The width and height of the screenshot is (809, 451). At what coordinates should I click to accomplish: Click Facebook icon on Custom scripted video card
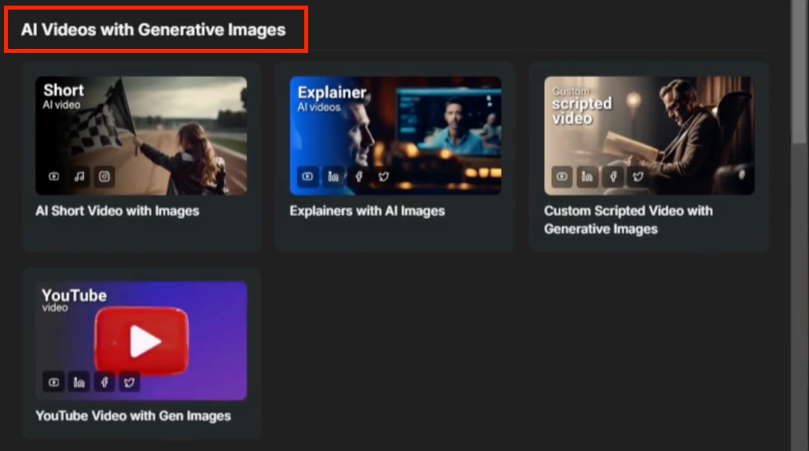click(613, 177)
